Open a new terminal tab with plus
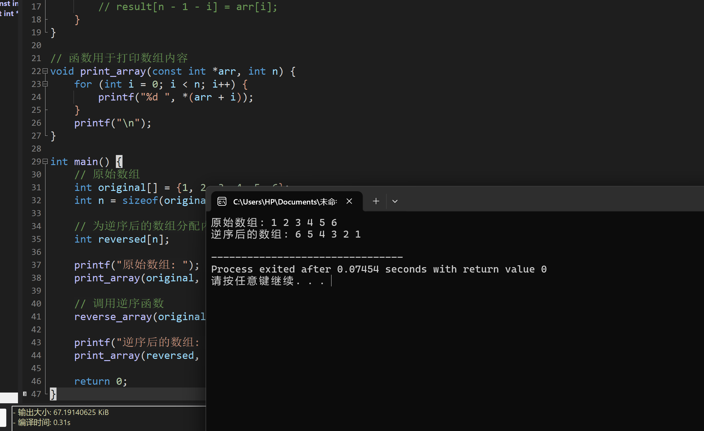Image resolution: width=704 pixels, height=431 pixels. coord(376,201)
